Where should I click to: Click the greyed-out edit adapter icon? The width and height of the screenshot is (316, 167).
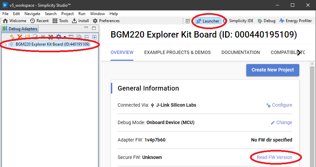click(35, 37)
